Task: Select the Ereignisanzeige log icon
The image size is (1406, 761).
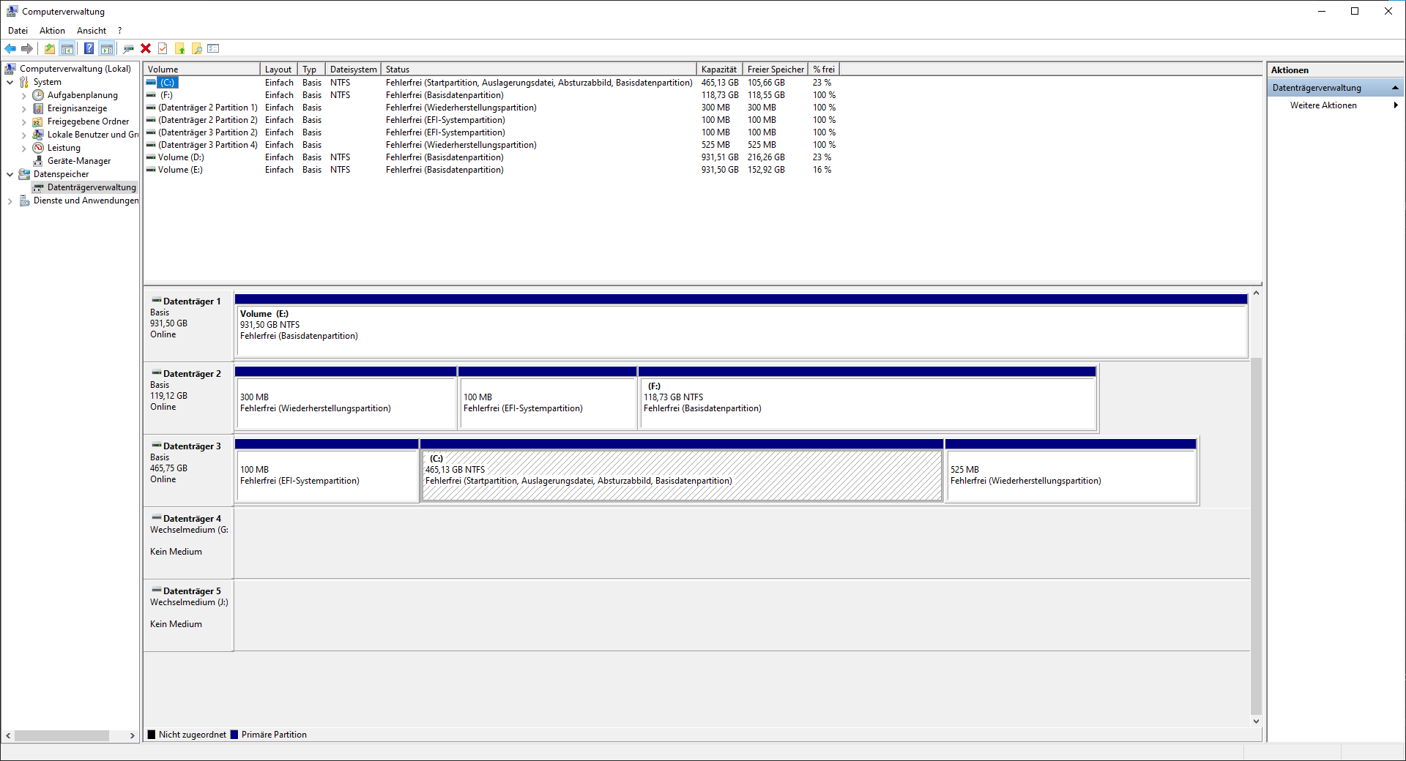Action: point(38,108)
